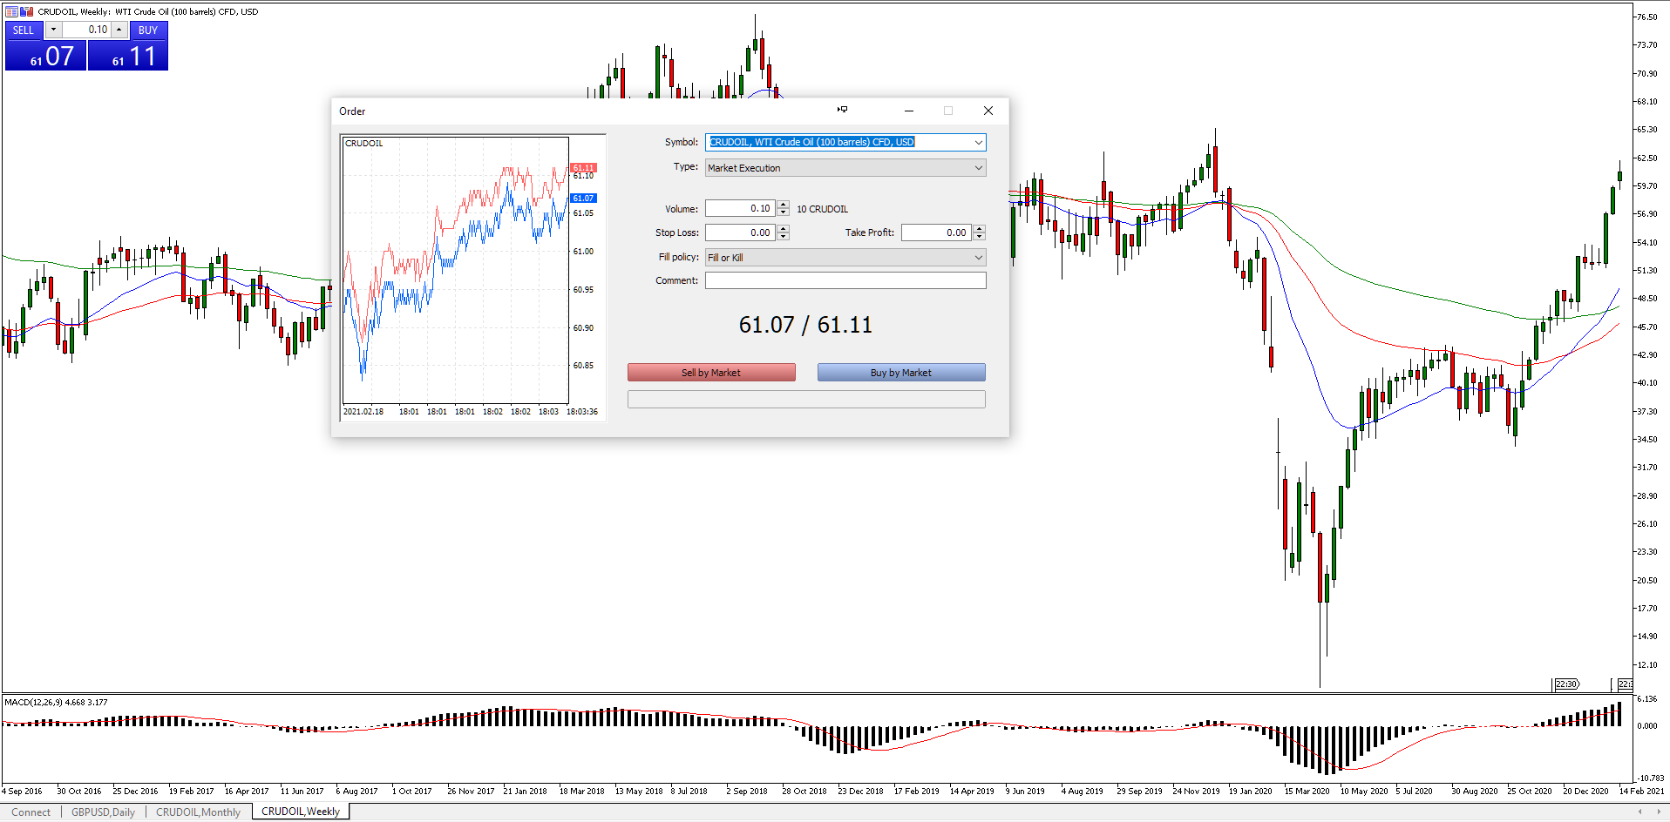Click the MACD(12,26,9) indicator label
Image resolution: width=1670 pixels, height=822 pixels.
point(56,702)
